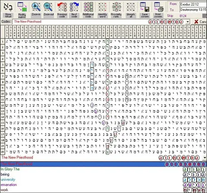
Task: Click red The New Priesthood label below matrix
Action: pyautogui.click(x=17, y=157)
